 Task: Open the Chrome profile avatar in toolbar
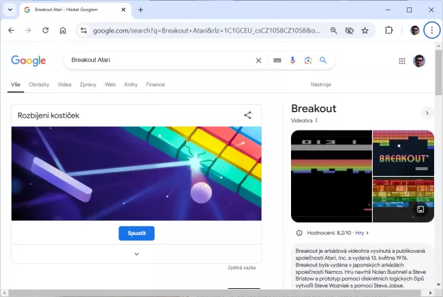[415, 30]
